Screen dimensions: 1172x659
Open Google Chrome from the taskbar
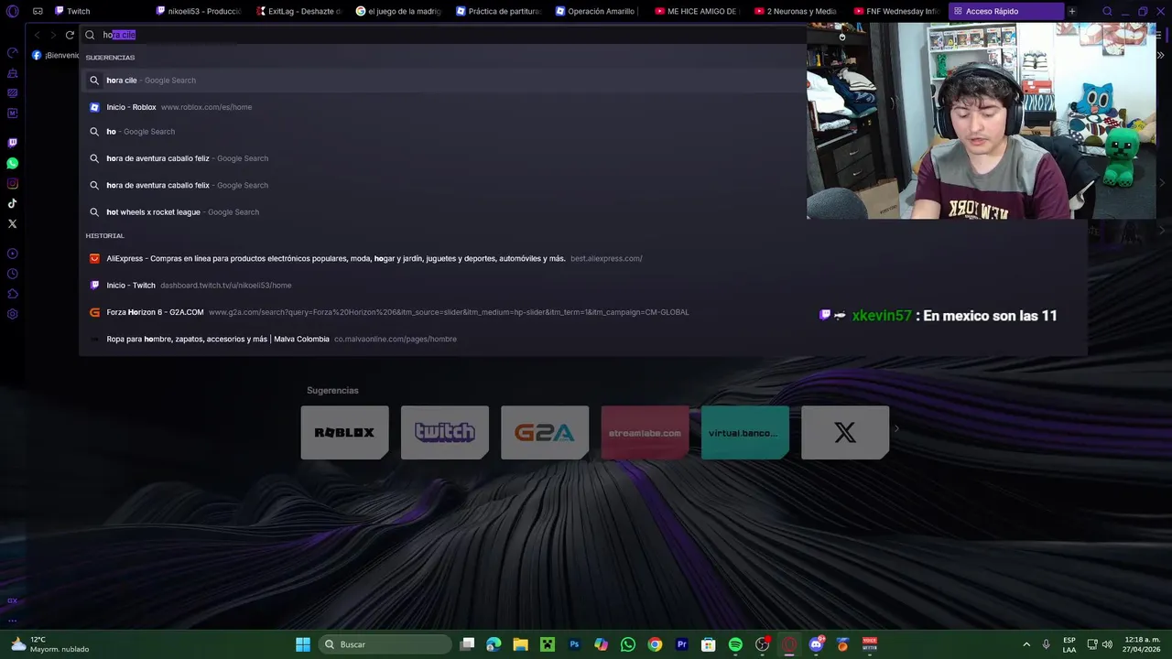coord(655,644)
